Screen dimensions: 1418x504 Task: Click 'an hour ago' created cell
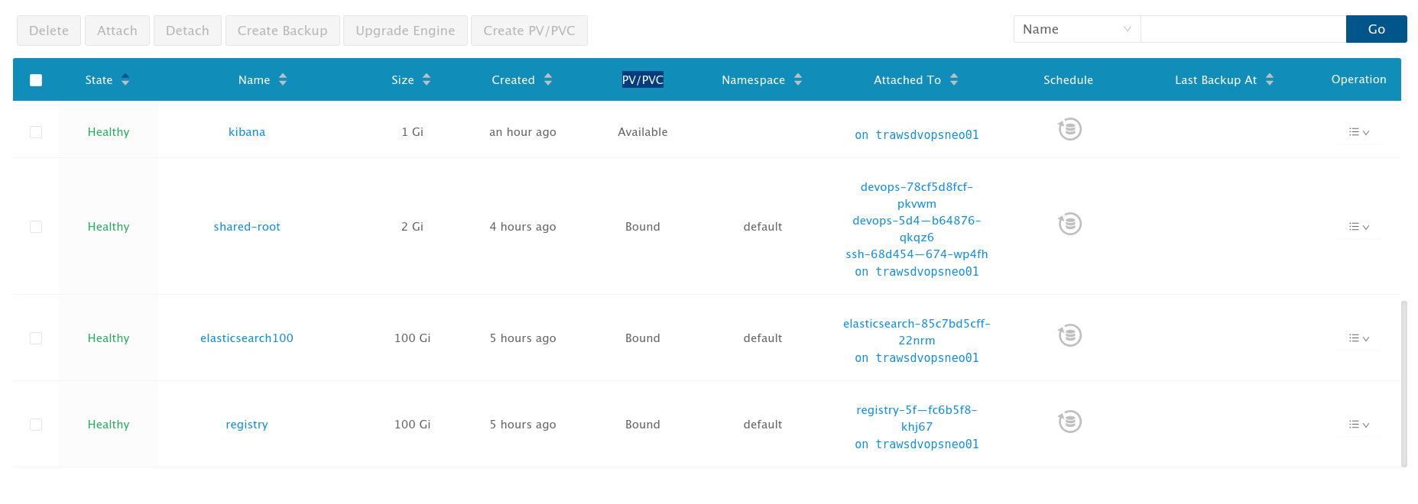tap(523, 132)
